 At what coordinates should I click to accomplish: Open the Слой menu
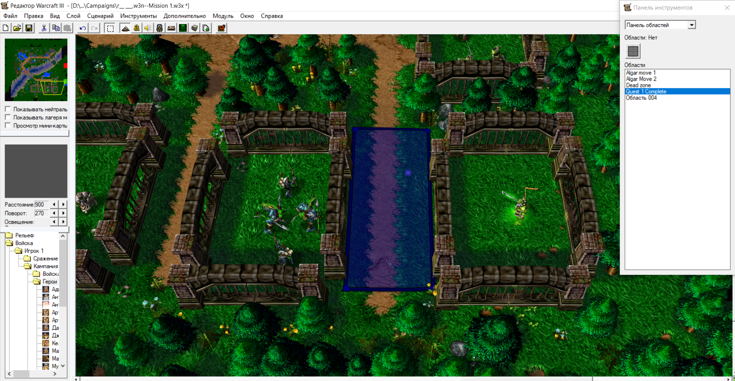73,16
